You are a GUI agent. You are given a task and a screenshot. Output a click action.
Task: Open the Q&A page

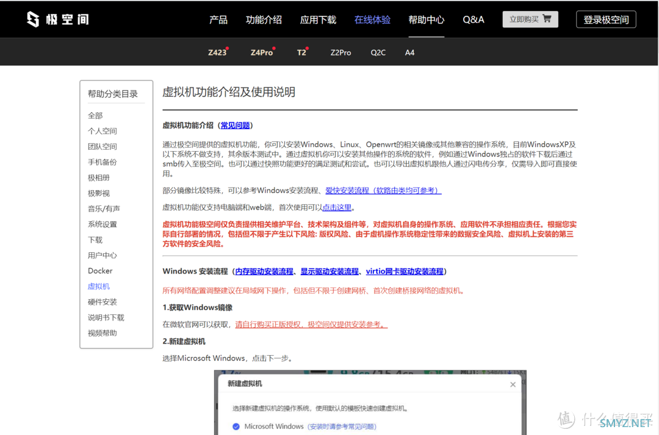pyautogui.click(x=474, y=19)
